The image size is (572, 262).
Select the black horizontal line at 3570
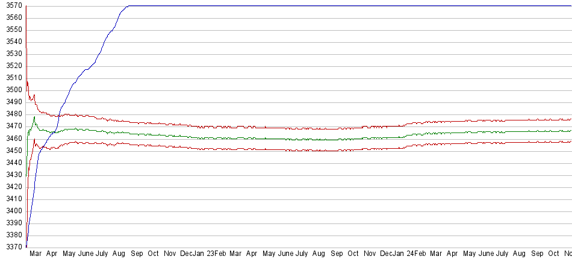pyautogui.click(x=361, y=6)
